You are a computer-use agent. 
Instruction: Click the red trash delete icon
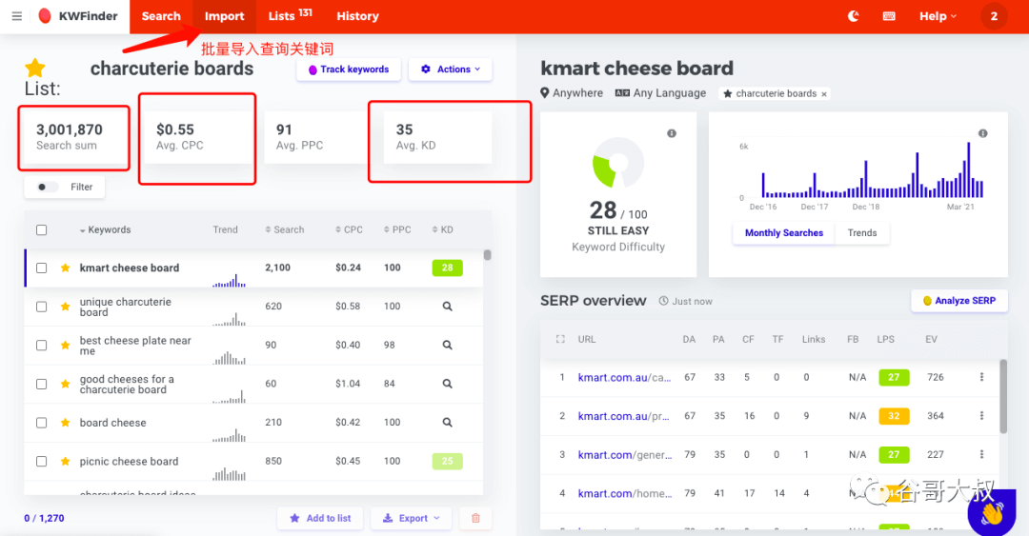coord(475,518)
